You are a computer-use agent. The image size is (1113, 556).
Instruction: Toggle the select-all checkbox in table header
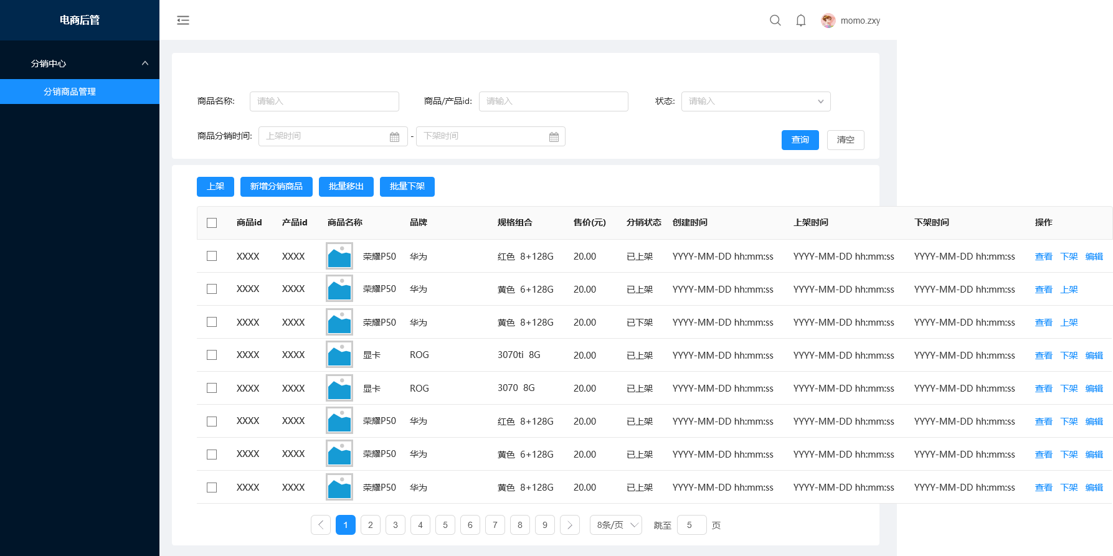212,223
